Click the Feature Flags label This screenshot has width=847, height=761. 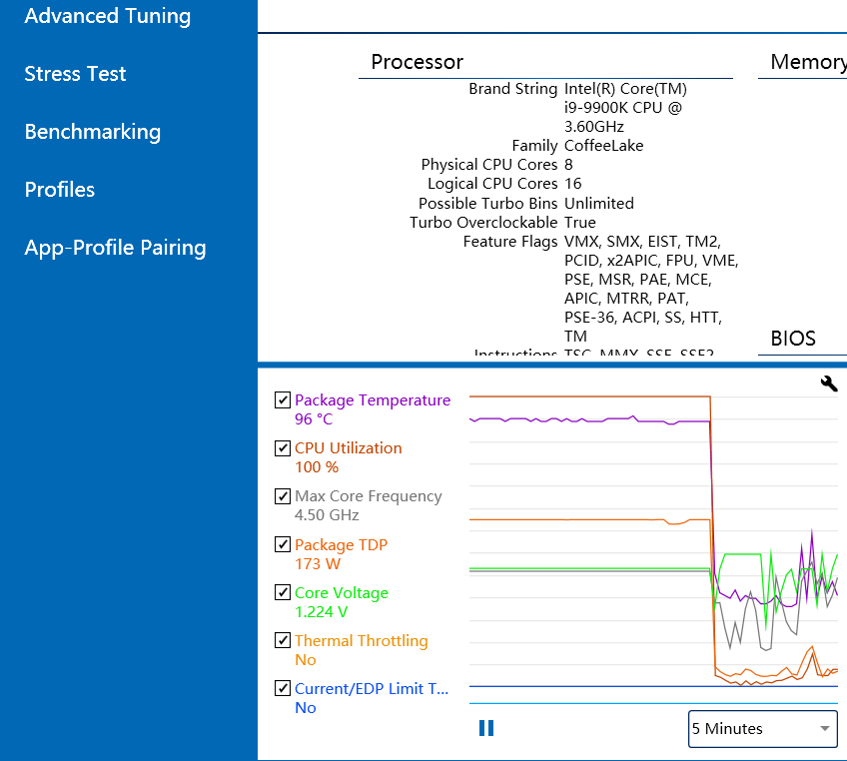tap(510, 242)
